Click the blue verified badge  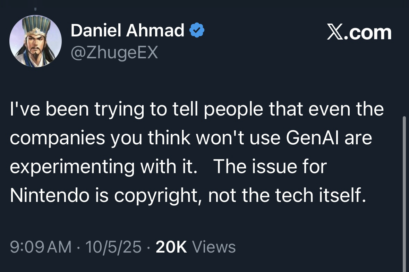pos(197,32)
